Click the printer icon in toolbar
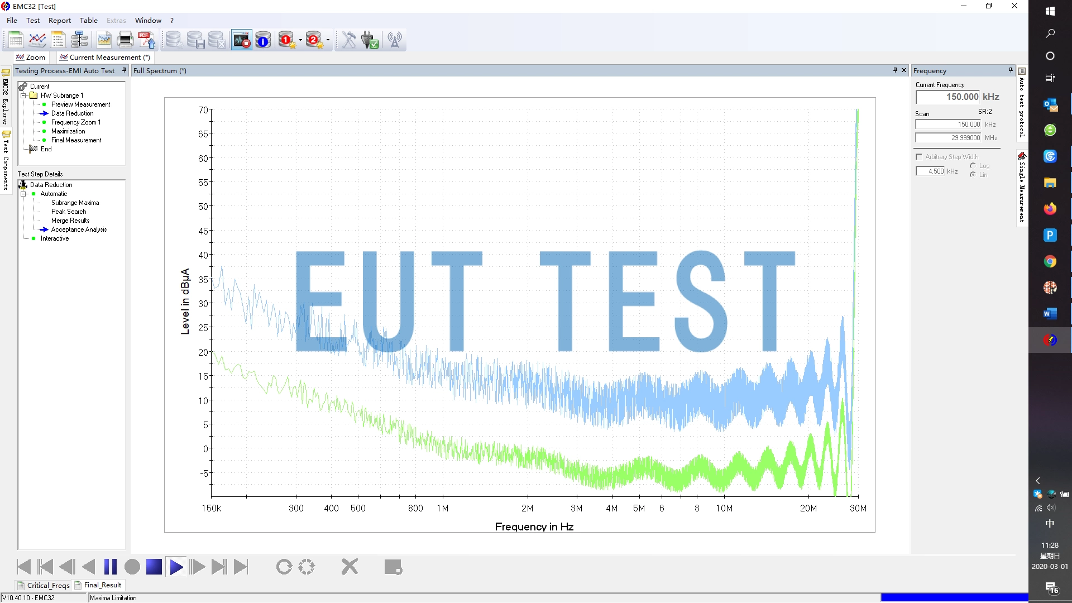 [x=126, y=40]
